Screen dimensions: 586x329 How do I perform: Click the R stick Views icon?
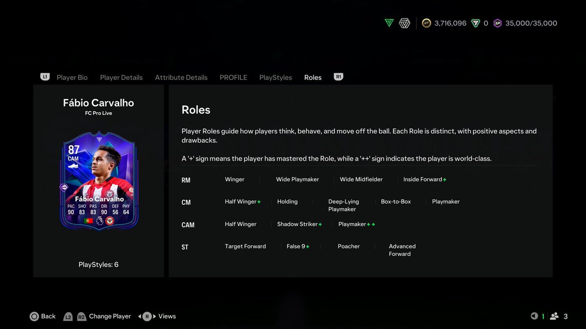[x=147, y=316]
